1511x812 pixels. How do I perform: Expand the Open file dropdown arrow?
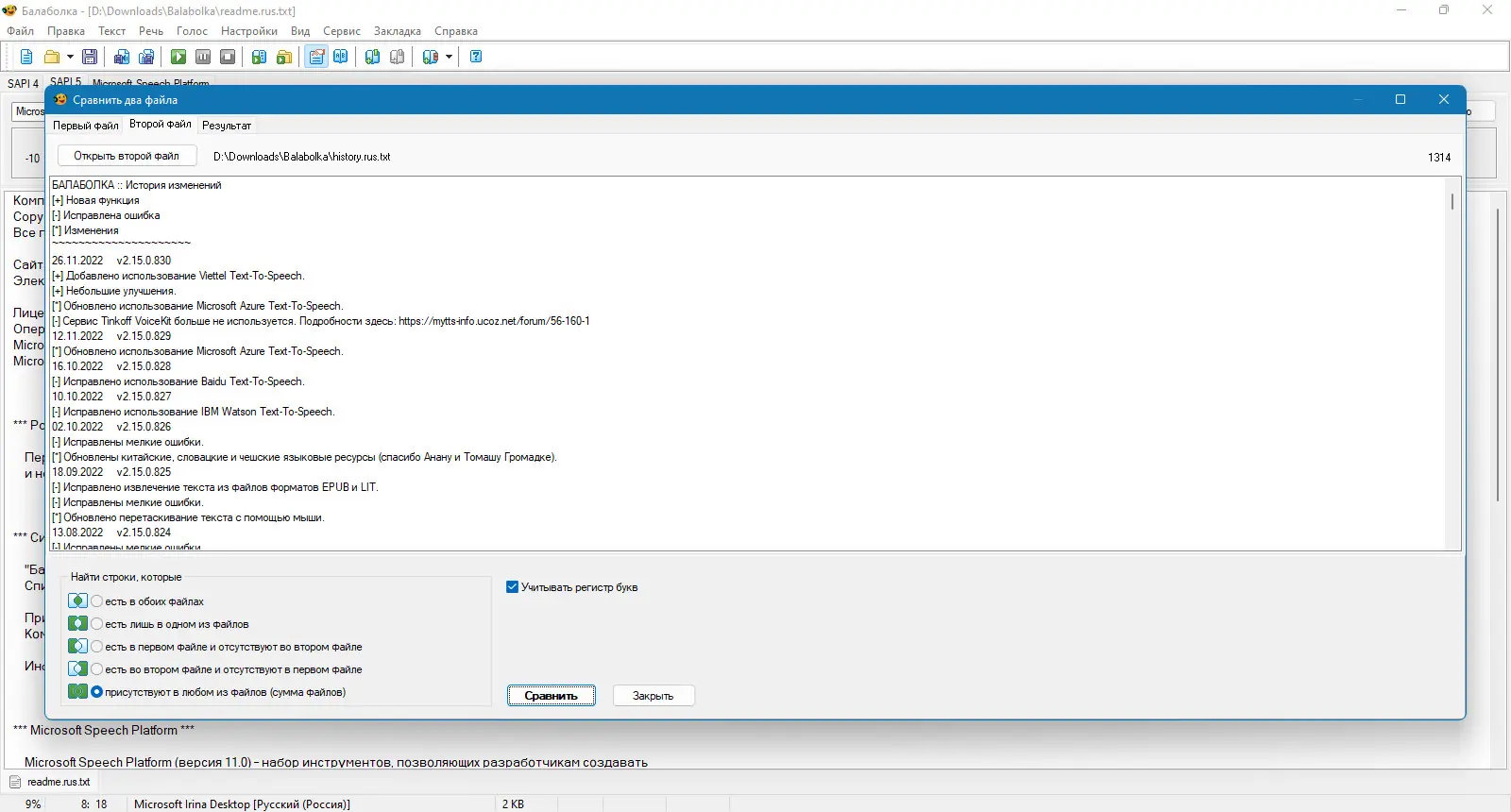70,57
